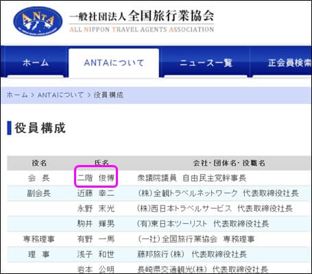Click the 東日本ツーリスト company cell
Image resolution: width=312 pixels, height=274 pixels.
click(203, 224)
